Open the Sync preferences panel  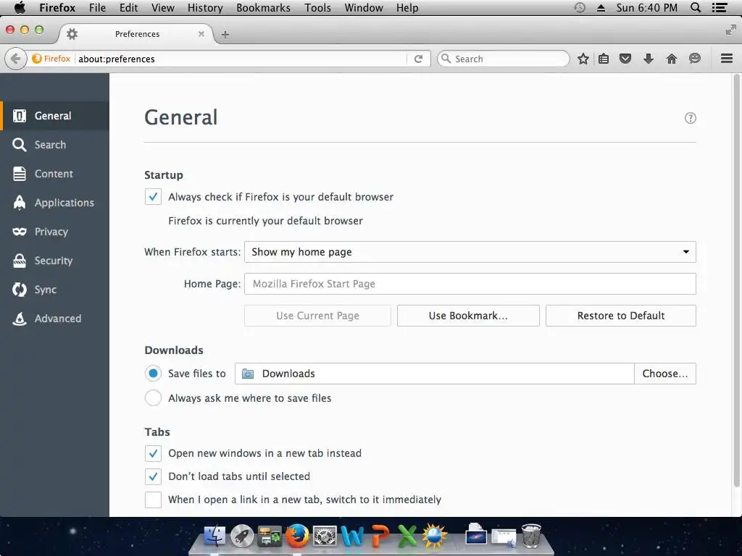(x=54, y=290)
